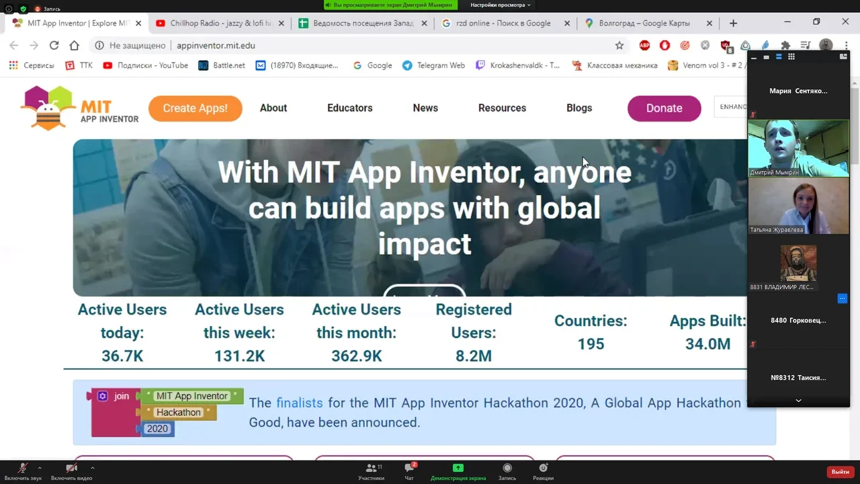Image resolution: width=860 pixels, height=484 pixels.
Task: Expand audio options arrow next to microphone
Action: (40, 467)
